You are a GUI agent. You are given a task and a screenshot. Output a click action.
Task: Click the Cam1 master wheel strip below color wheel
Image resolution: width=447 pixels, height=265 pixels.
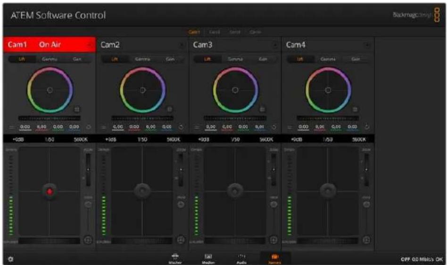pos(50,118)
